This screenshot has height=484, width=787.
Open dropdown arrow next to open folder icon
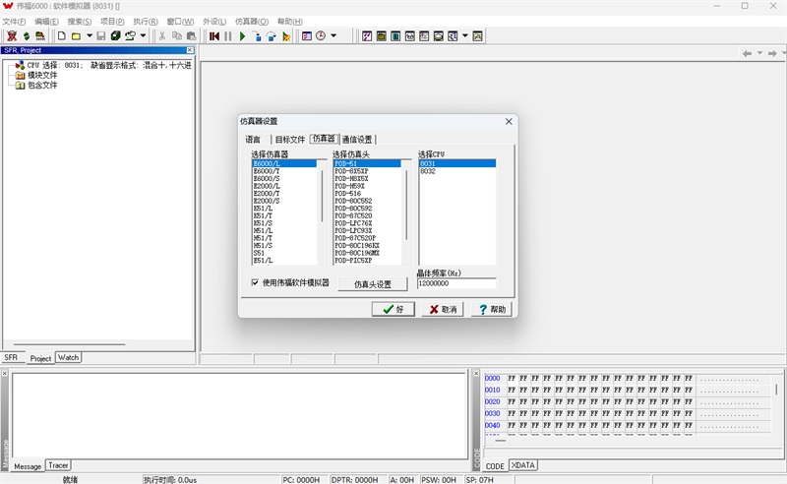pos(90,35)
